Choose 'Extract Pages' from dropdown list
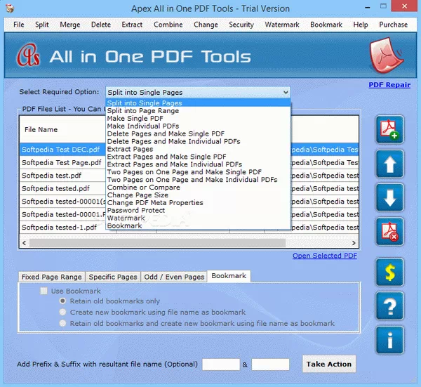The height and width of the screenshot is (387, 421). [199, 149]
